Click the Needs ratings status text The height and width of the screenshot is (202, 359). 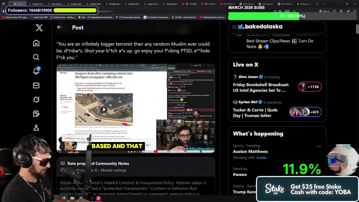[114, 170]
